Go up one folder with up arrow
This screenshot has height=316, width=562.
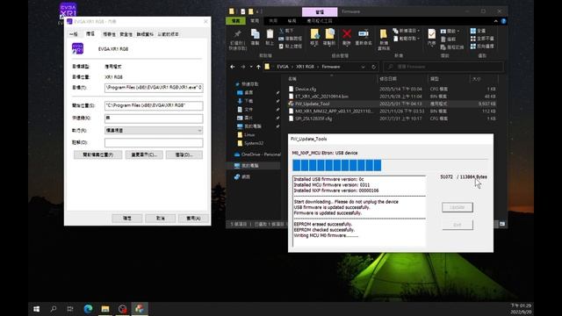(258, 67)
